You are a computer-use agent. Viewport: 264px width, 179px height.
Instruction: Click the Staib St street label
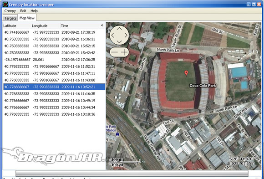(x=142, y=64)
